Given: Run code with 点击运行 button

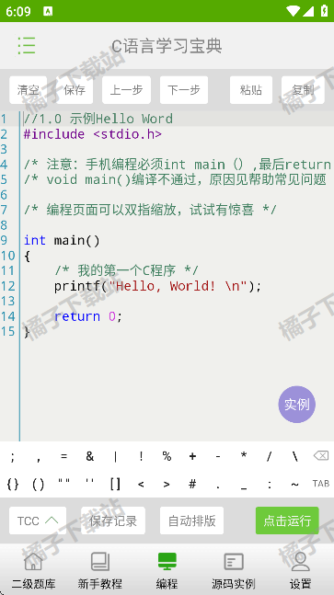Looking at the screenshot, I should point(287,521).
